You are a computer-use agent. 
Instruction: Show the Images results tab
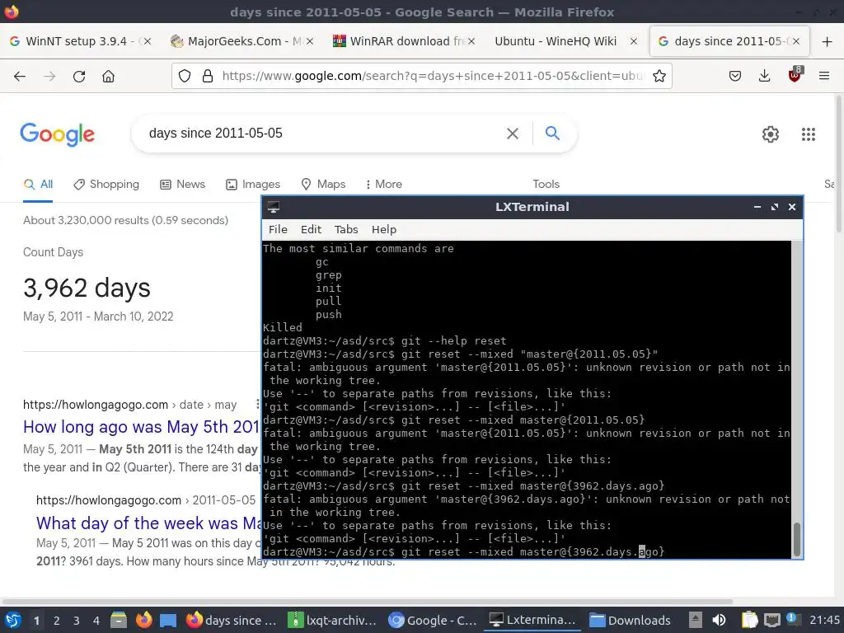(x=253, y=184)
